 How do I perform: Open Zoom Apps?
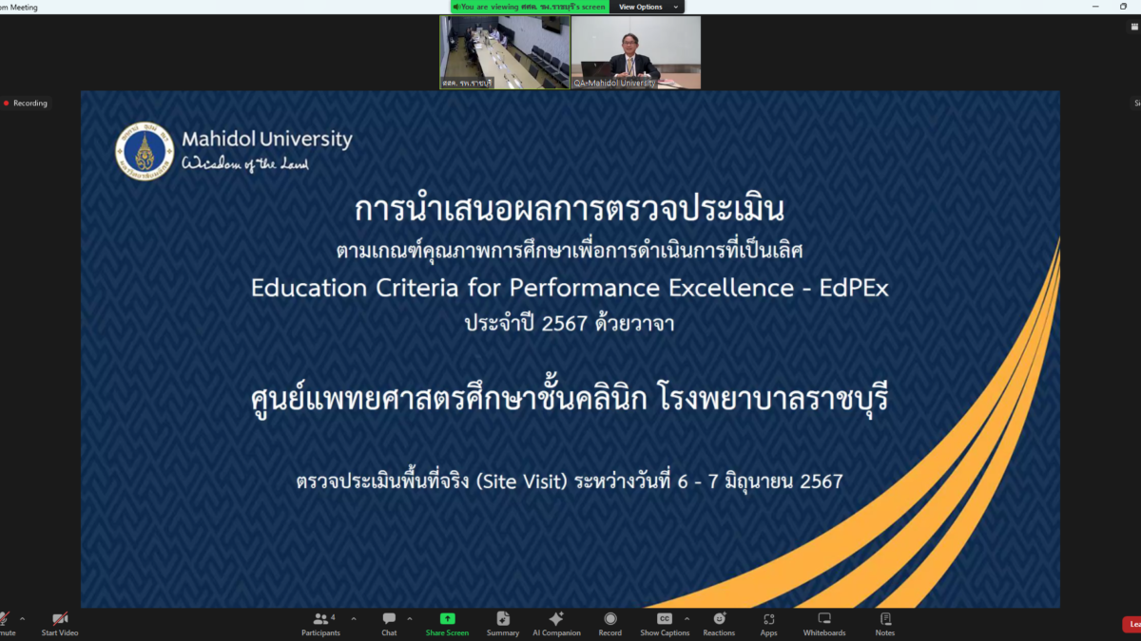coord(768,623)
